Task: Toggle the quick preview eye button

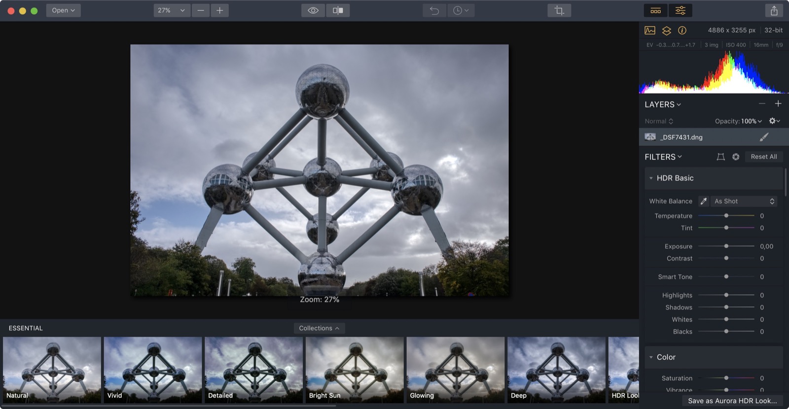Action: coord(313,10)
